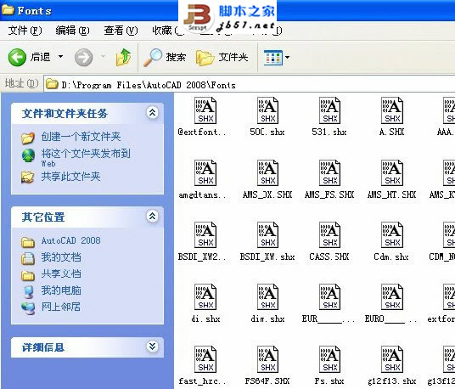455x389 pixels.
Task: Click the address bar path field
Action: tap(250, 84)
